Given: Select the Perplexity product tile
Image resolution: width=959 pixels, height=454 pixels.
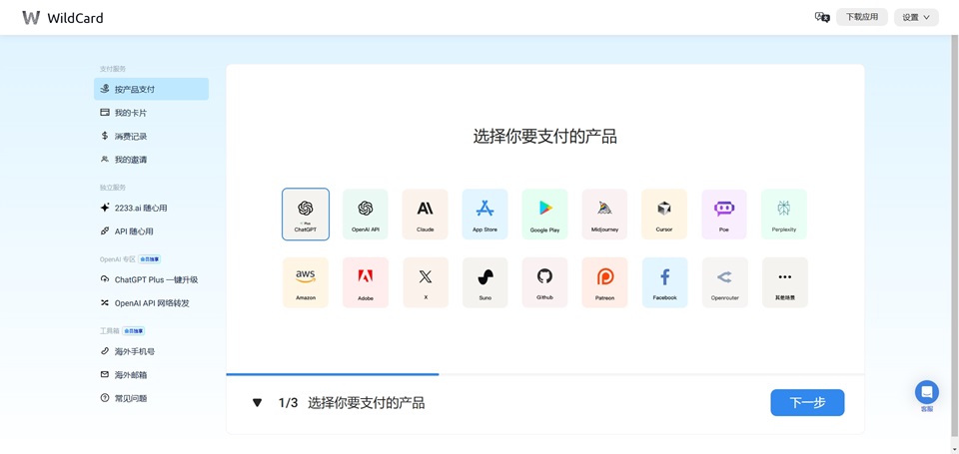Looking at the screenshot, I should click(x=784, y=214).
